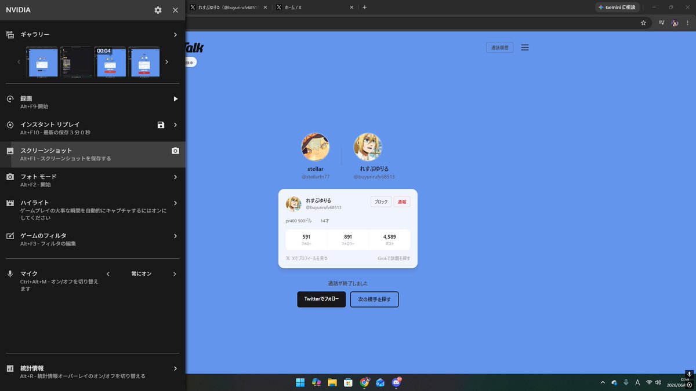696x391 pixels.
Task: Open the 00:04 video thumbnail
Action: click(110, 62)
